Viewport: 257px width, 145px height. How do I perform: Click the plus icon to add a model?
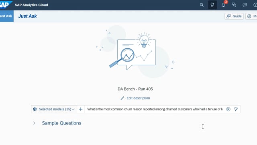[81, 109]
